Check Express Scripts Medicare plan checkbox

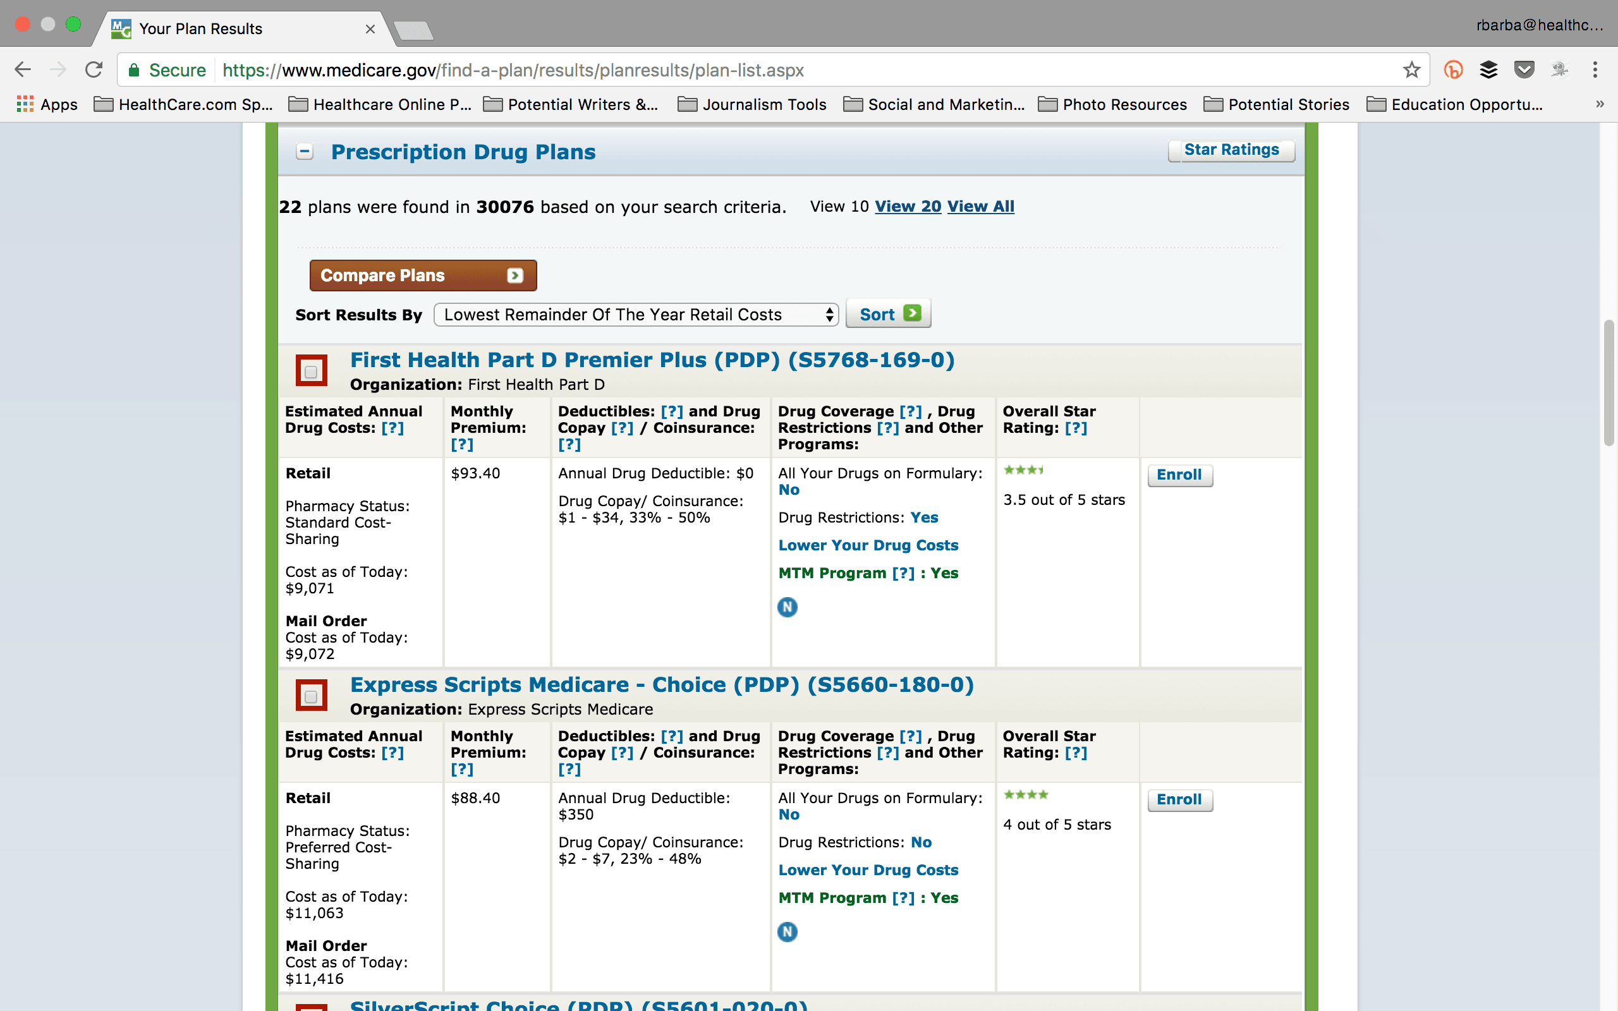[311, 697]
